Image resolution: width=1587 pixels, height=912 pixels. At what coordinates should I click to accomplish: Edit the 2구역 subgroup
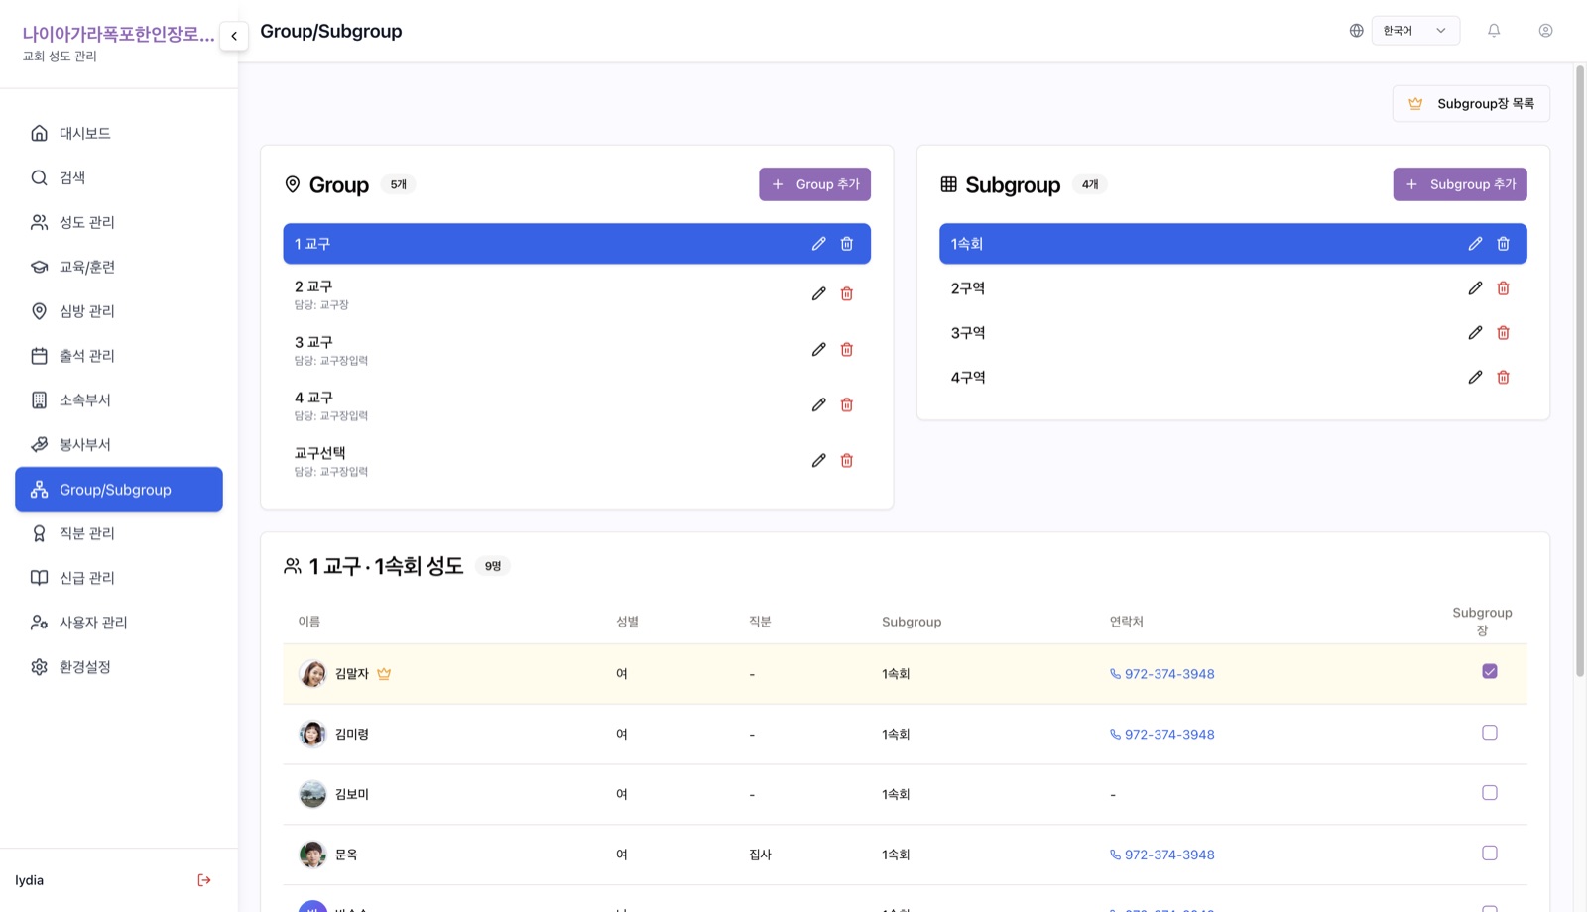pyautogui.click(x=1475, y=288)
